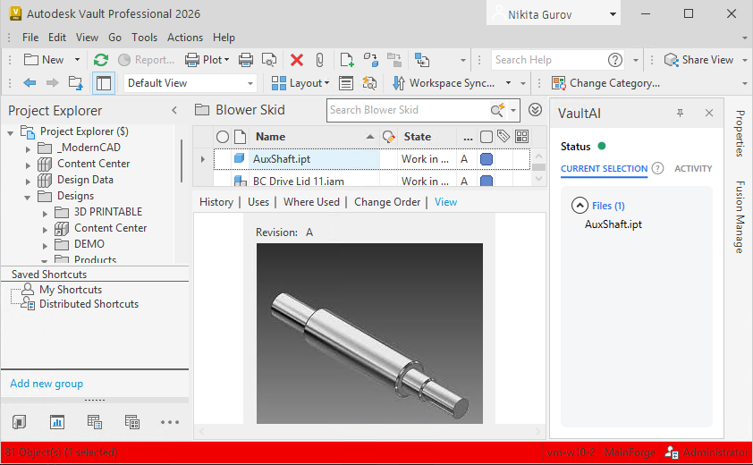753x465 pixels.
Task: Click the AI search sparkle magnifier icon
Action: tap(497, 110)
